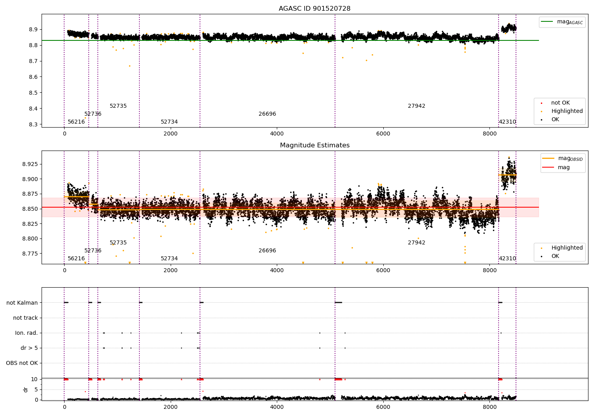
Task: Click the 8000 x-axis tick of the bottom plot
Action: click(489, 407)
